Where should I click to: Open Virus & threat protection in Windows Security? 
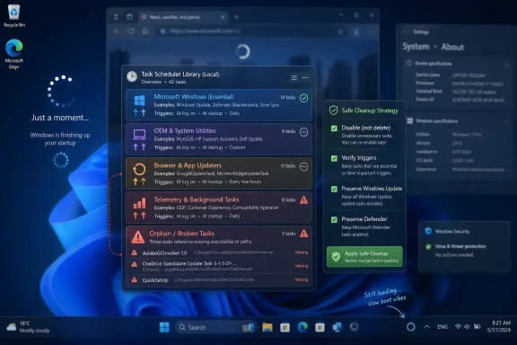[460, 246]
